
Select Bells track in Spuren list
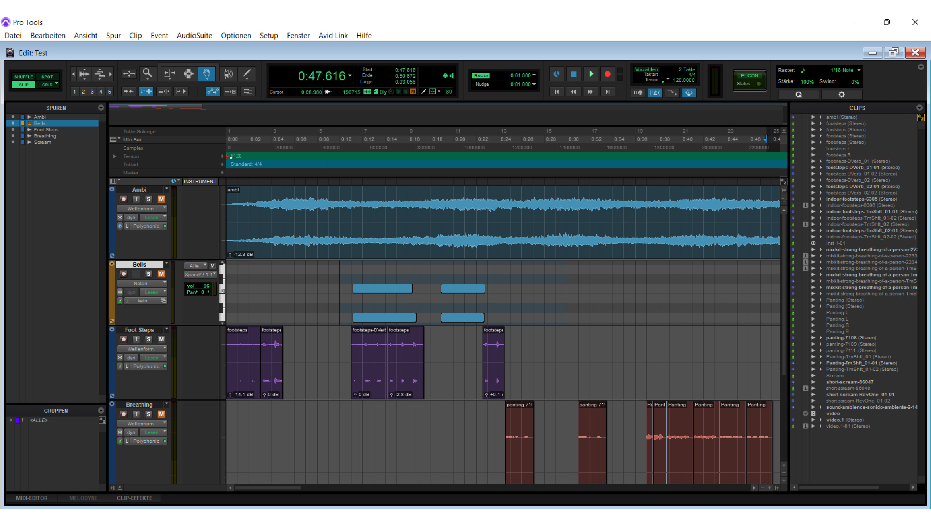point(40,123)
